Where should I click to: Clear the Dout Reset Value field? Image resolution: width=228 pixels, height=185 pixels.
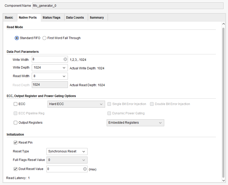click(x=85, y=169)
